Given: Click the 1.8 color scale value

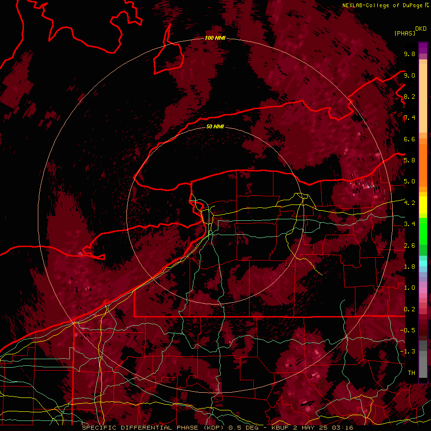Looking at the screenshot, I should (409, 266).
